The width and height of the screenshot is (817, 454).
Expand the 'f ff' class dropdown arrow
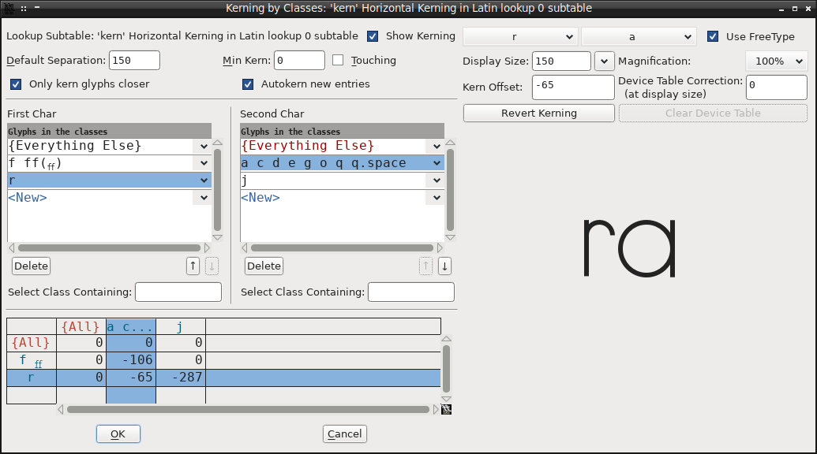coord(204,163)
